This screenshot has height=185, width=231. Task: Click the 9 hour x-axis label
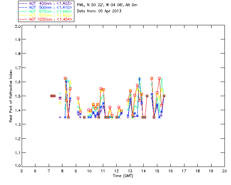(76, 171)
